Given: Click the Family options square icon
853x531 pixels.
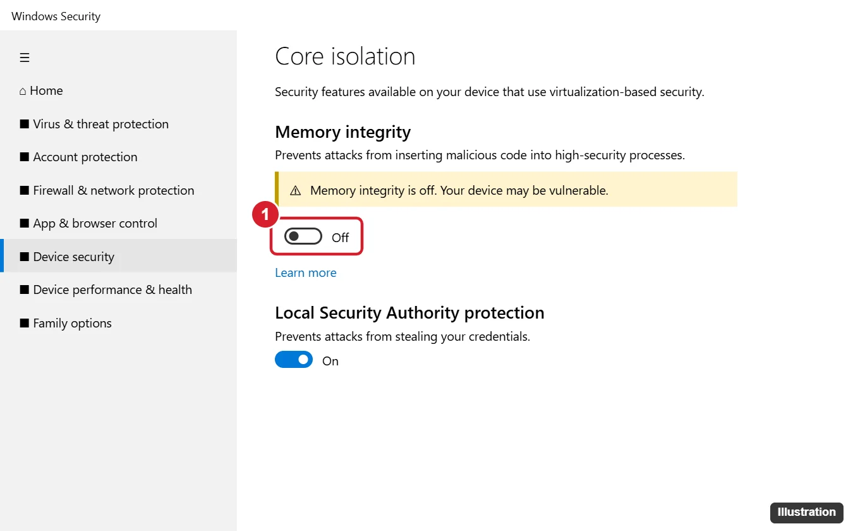Looking at the screenshot, I should pos(25,323).
